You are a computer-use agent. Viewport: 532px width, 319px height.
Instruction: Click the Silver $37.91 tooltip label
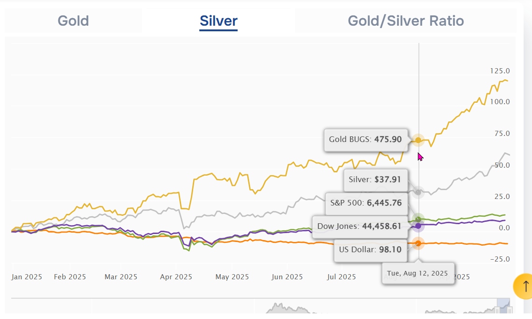click(375, 180)
